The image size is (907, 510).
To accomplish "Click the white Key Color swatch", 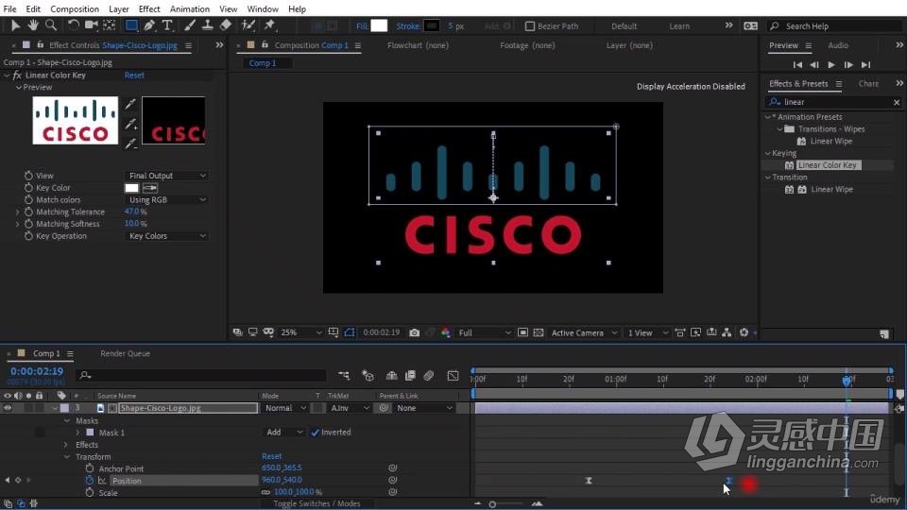I will pos(132,188).
